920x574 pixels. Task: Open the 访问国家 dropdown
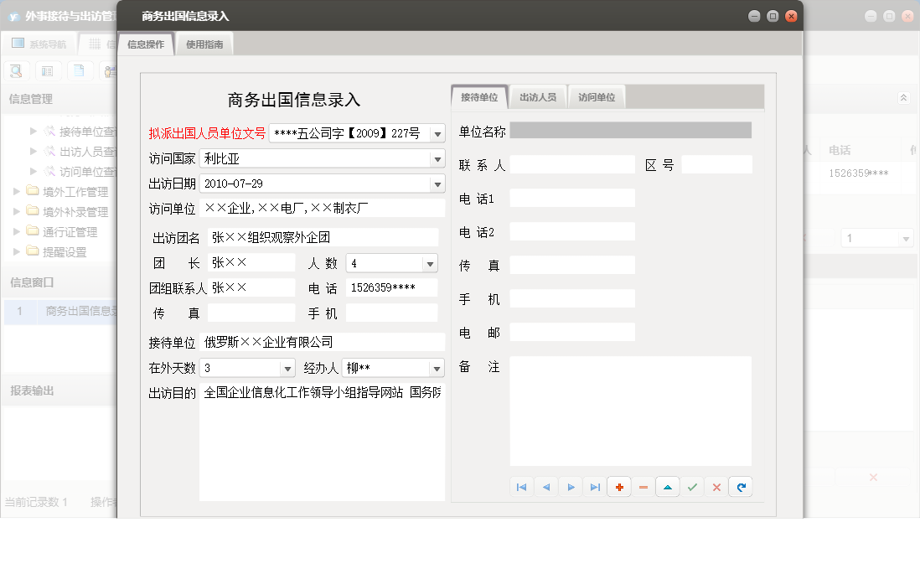[x=437, y=158]
